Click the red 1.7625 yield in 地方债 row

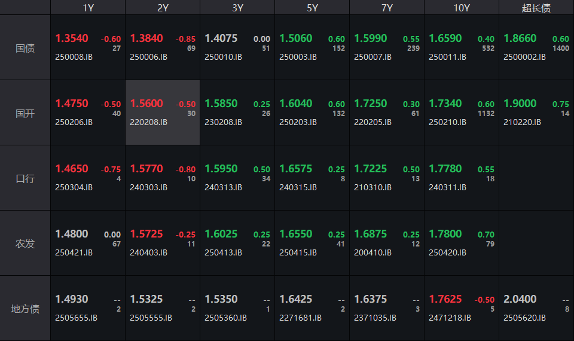click(x=445, y=299)
